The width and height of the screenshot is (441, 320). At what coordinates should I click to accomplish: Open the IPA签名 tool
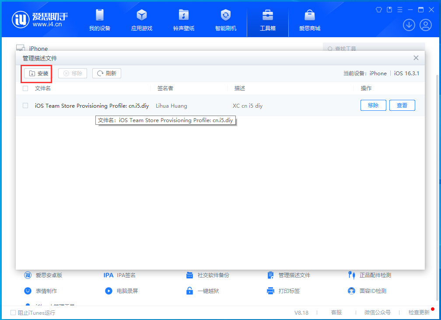pyautogui.click(x=127, y=275)
